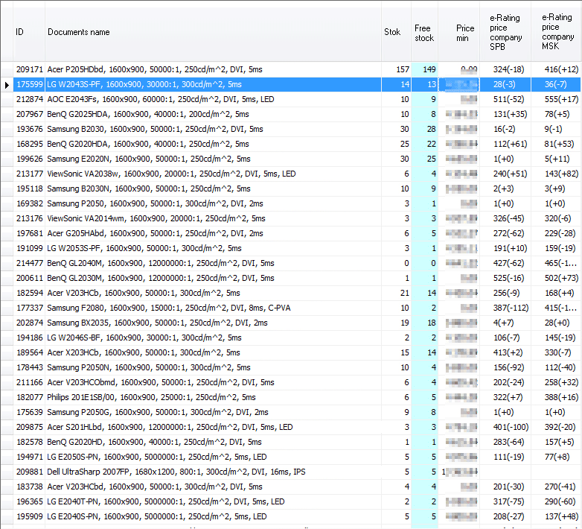The height and width of the screenshot is (529, 582).
Task: Click the e-Rating price company SPB header
Action: 505,32
